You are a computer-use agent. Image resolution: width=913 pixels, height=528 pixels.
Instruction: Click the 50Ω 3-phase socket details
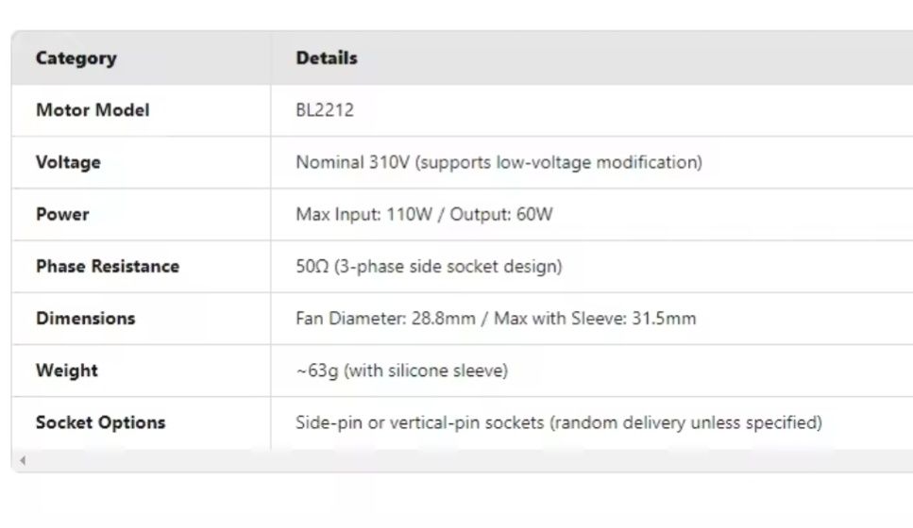pos(429,266)
